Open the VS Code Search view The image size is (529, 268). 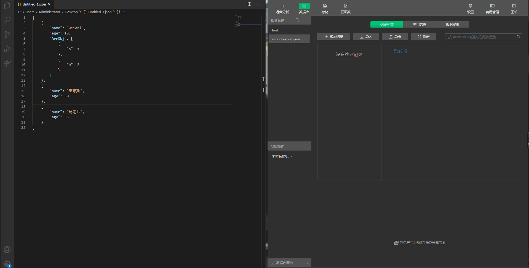pyautogui.click(x=7, y=20)
